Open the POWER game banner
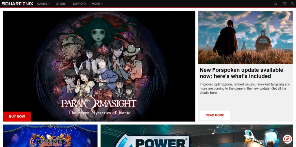Viewport: 296px width, 147px height. [x=197, y=136]
